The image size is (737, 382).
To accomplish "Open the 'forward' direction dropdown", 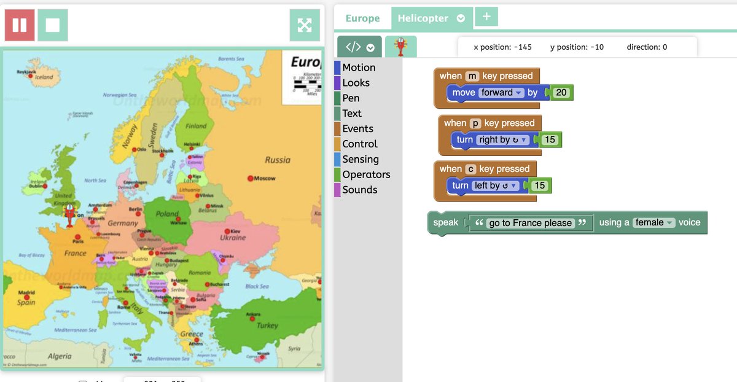I will coord(501,93).
